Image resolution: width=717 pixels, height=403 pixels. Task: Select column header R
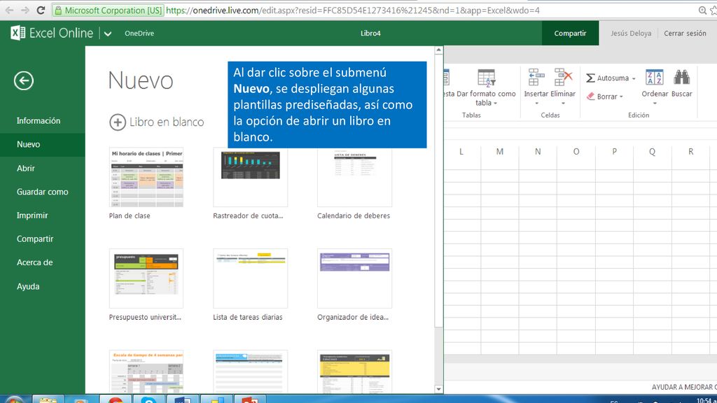(x=690, y=152)
